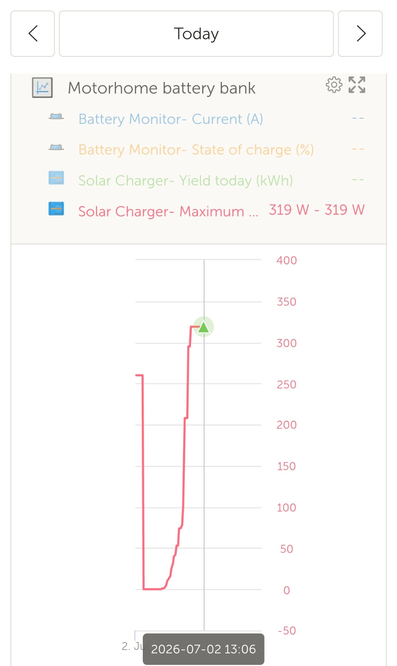397x666 pixels.
Task: Click the 400 label on the y-axis
Action: [x=287, y=260]
